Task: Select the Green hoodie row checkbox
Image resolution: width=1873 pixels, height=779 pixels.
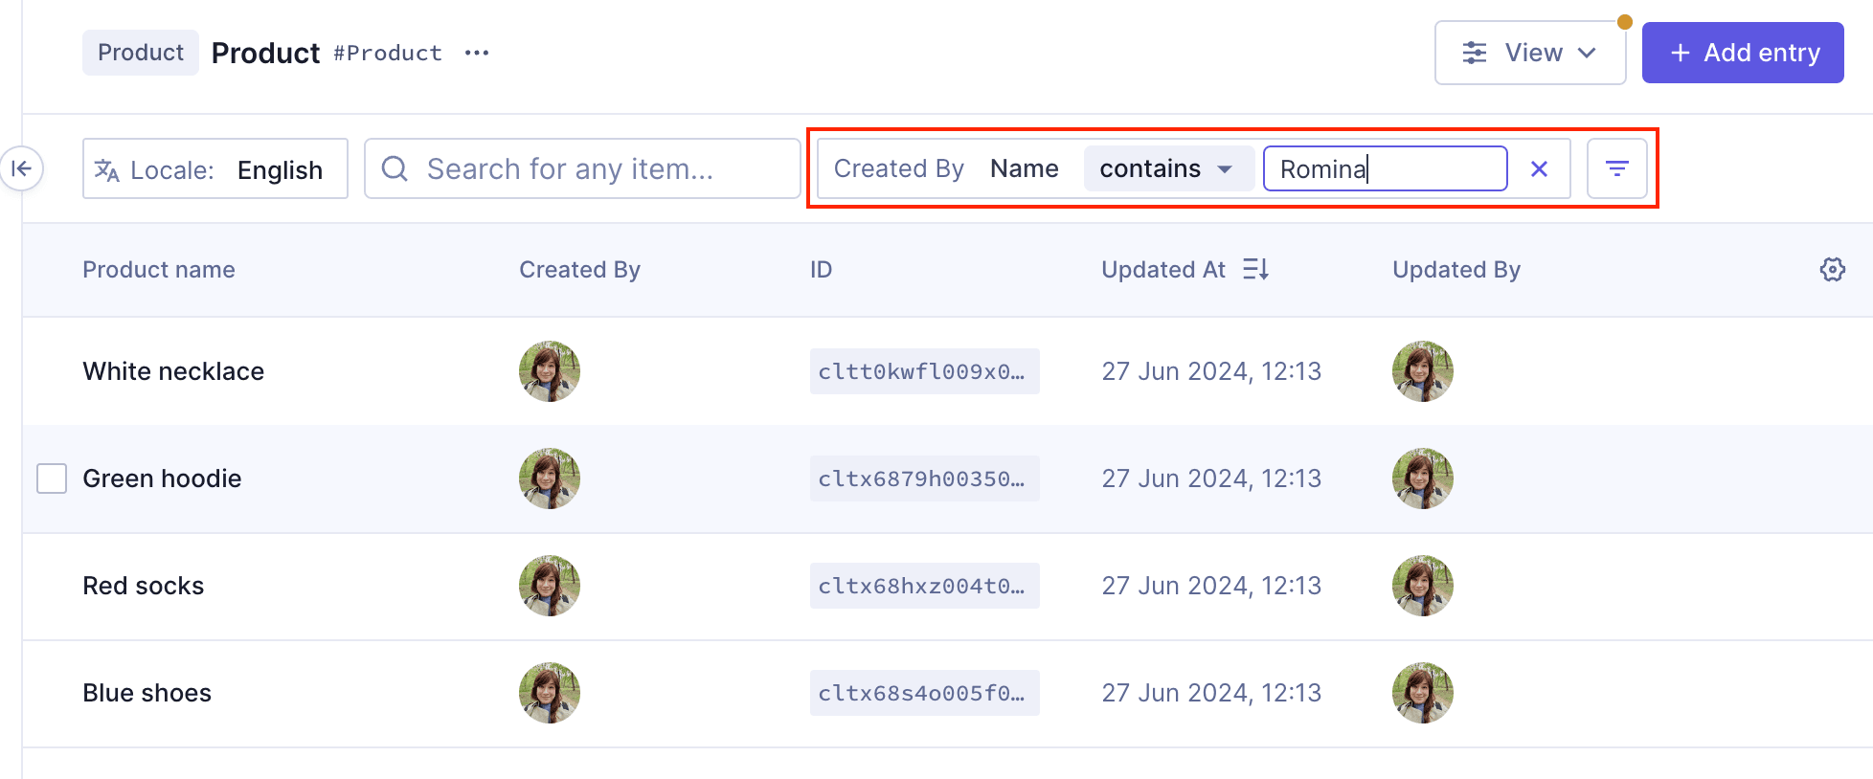Action: click(52, 479)
